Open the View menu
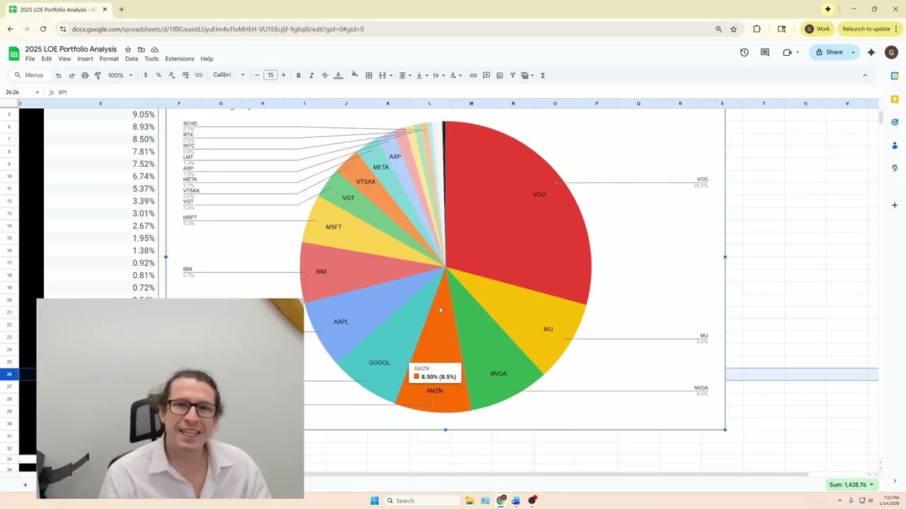 [64, 59]
